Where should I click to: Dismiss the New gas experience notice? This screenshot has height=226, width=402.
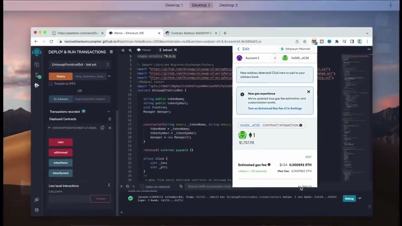point(308,92)
